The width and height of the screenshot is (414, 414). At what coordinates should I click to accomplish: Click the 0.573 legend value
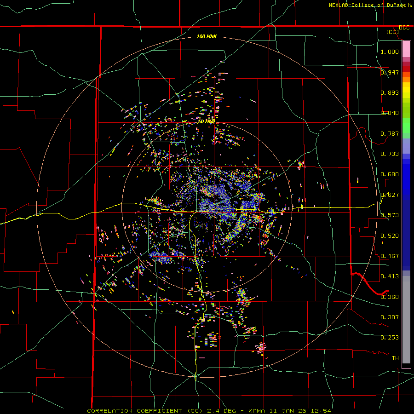[390, 215]
